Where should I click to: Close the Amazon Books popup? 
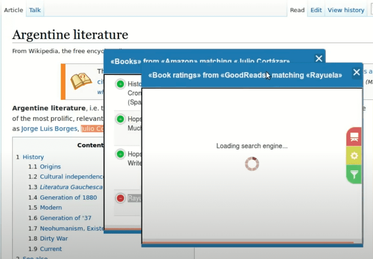pos(319,58)
